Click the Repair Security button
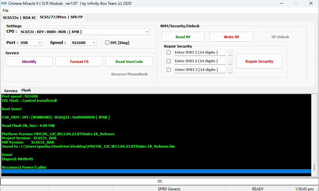 coord(259,61)
